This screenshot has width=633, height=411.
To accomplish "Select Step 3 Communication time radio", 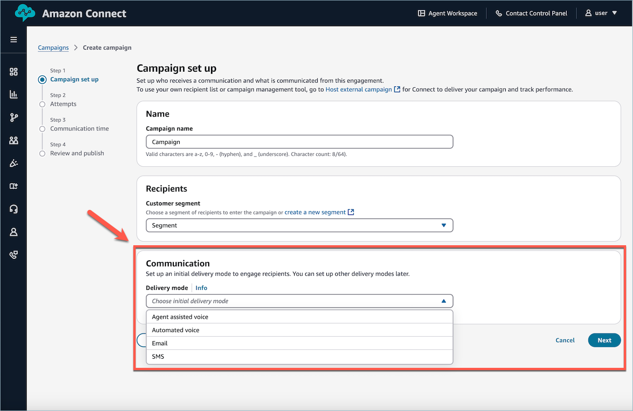I will (x=42, y=128).
